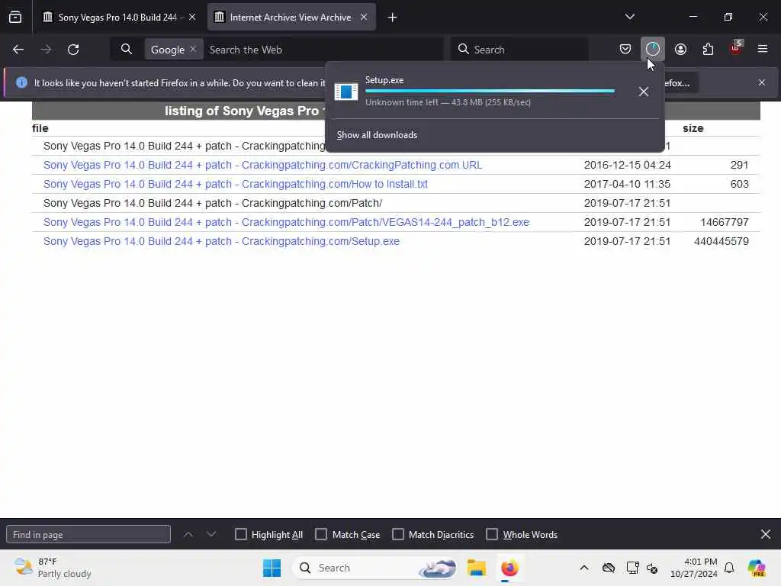This screenshot has width=781, height=586.
Task: Click the Setup.exe download progress bar
Action: pyautogui.click(x=490, y=92)
